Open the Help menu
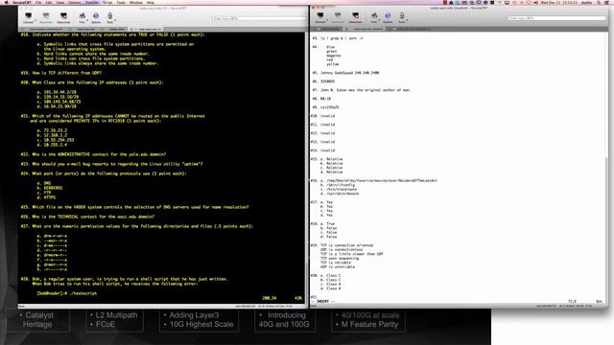The width and height of the screenshot is (614, 345). (x=151, y=2)
